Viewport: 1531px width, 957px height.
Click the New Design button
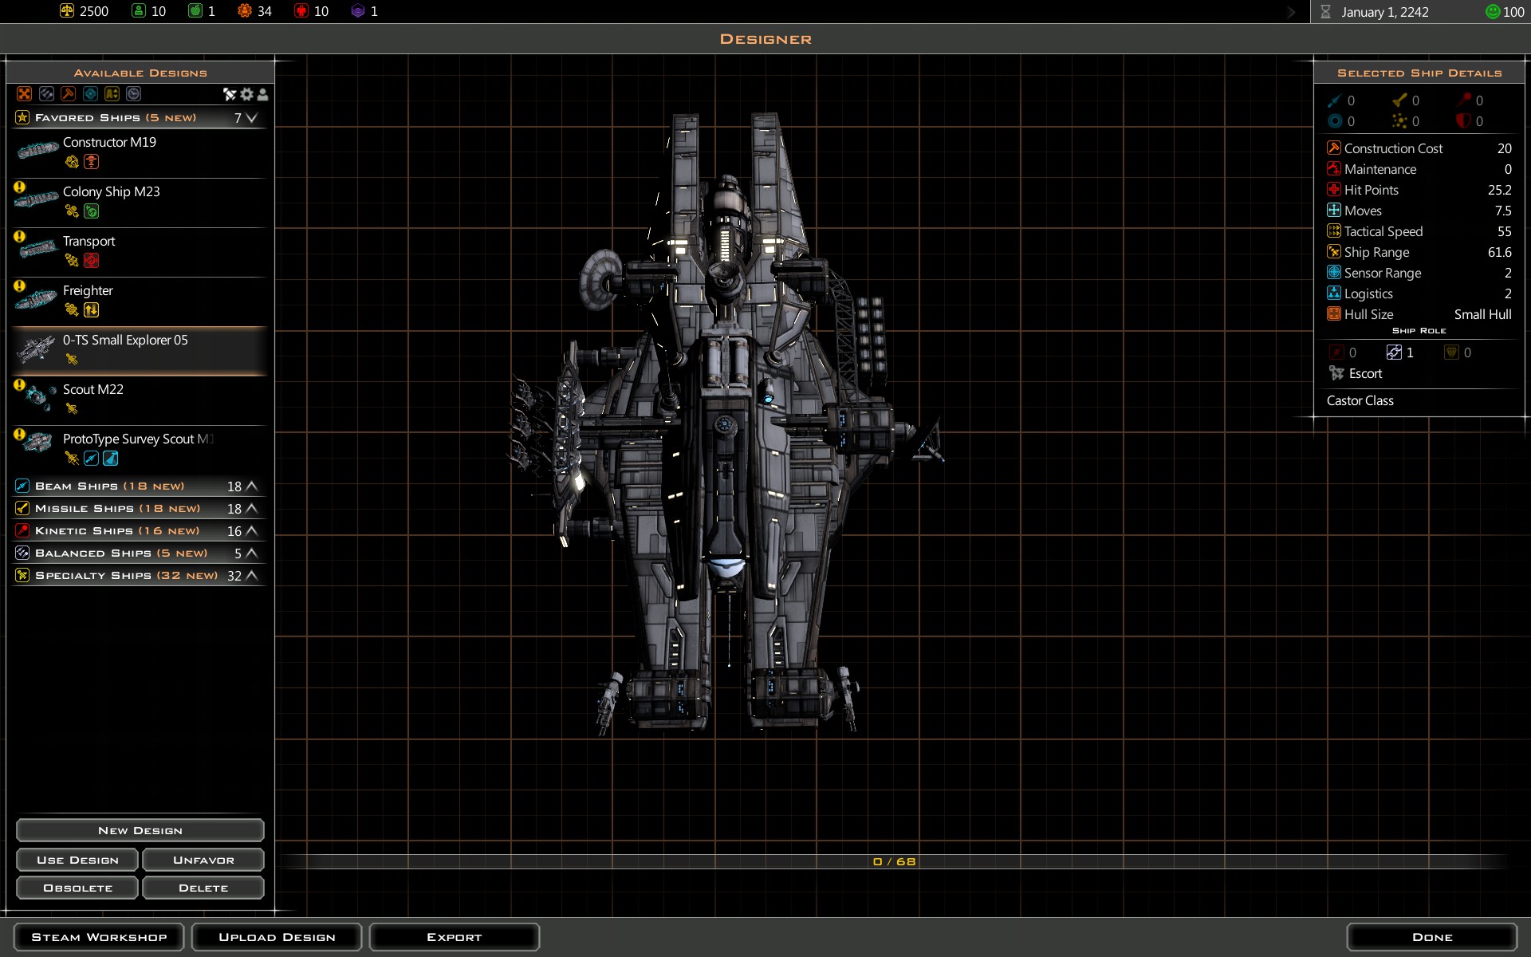tap(140, 830)
